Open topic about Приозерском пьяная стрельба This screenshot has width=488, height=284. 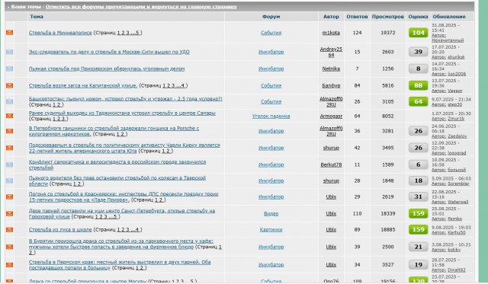pyautogui.click(x=107, y=69)
